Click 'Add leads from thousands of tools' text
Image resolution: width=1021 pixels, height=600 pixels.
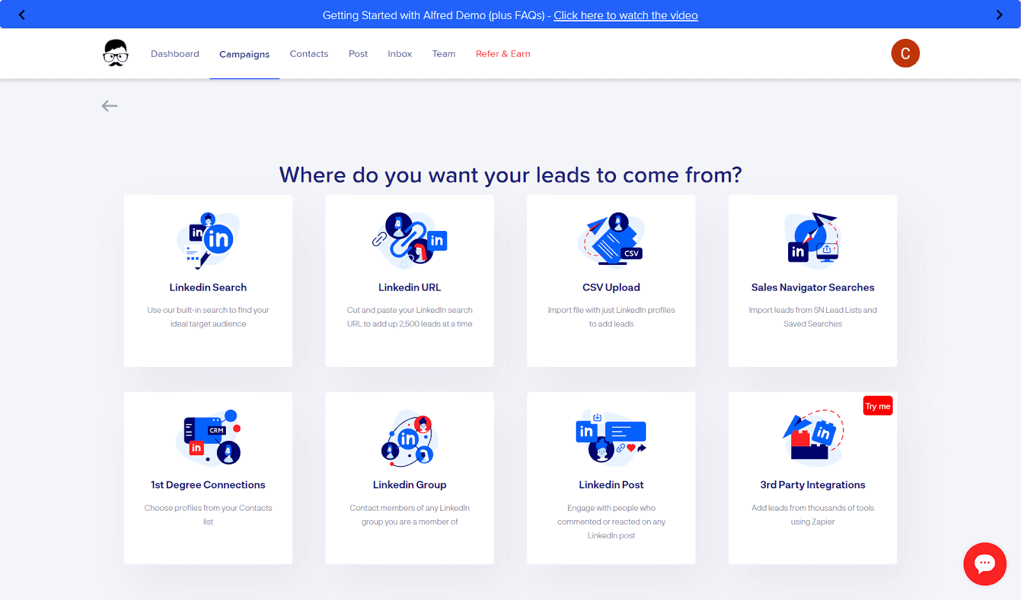click(813, 514)
